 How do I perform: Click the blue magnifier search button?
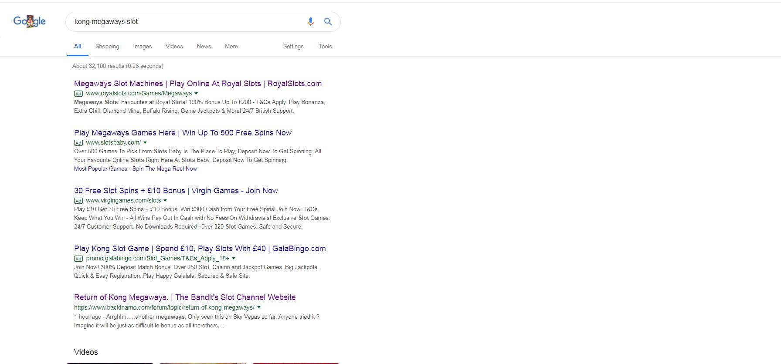328,22
